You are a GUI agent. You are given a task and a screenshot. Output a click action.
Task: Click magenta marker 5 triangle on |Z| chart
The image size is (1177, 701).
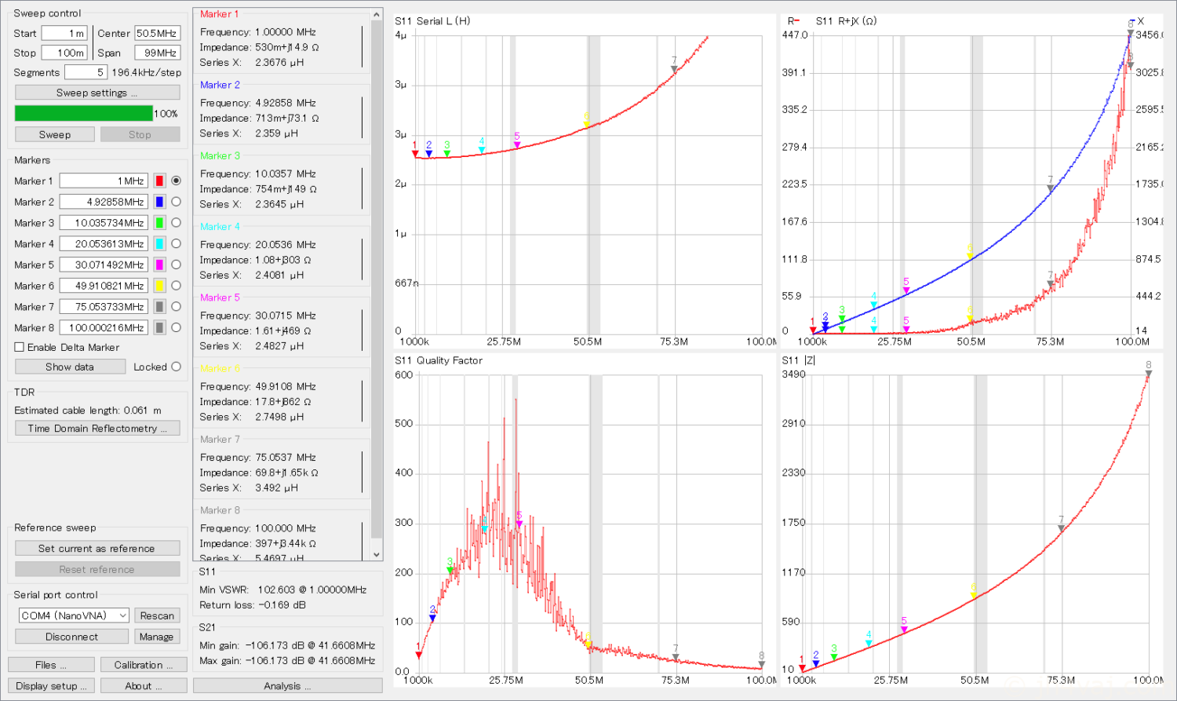904,630
